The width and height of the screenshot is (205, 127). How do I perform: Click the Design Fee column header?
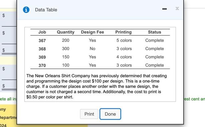92,32
